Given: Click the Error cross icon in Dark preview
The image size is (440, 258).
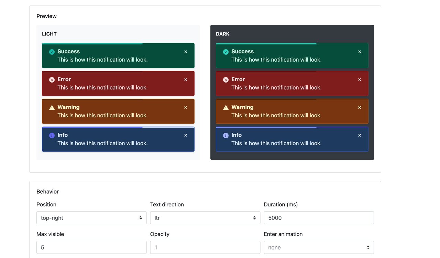Looking at the screenshot, I should click(226, 80).
